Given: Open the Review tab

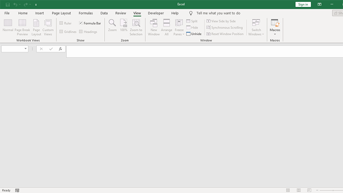Looking at the screenshot, I should pos(121,13).
